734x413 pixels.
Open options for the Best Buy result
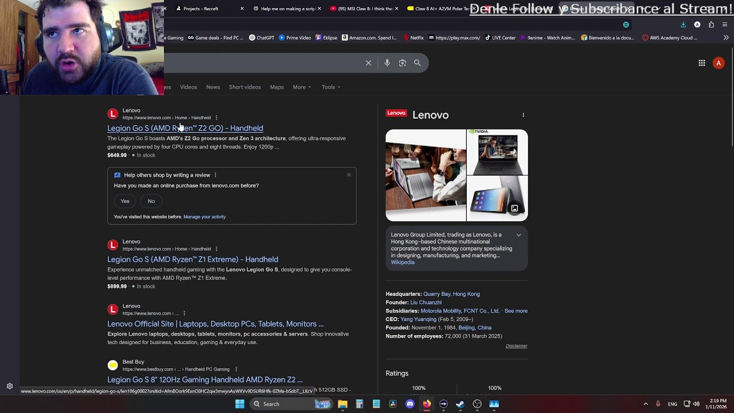click(236, 369)
